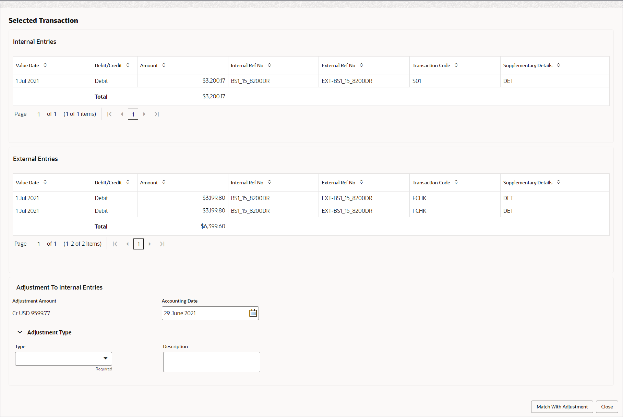The width and height of the screenshot is (623, 417).
Task: Select page 1 in Internal Entries pagination
Action: click(133, 114)
